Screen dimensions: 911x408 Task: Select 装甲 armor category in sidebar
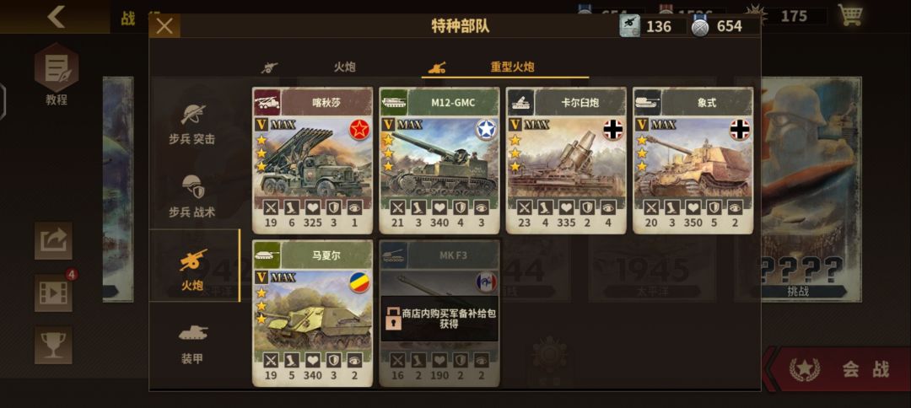[191, 344]
